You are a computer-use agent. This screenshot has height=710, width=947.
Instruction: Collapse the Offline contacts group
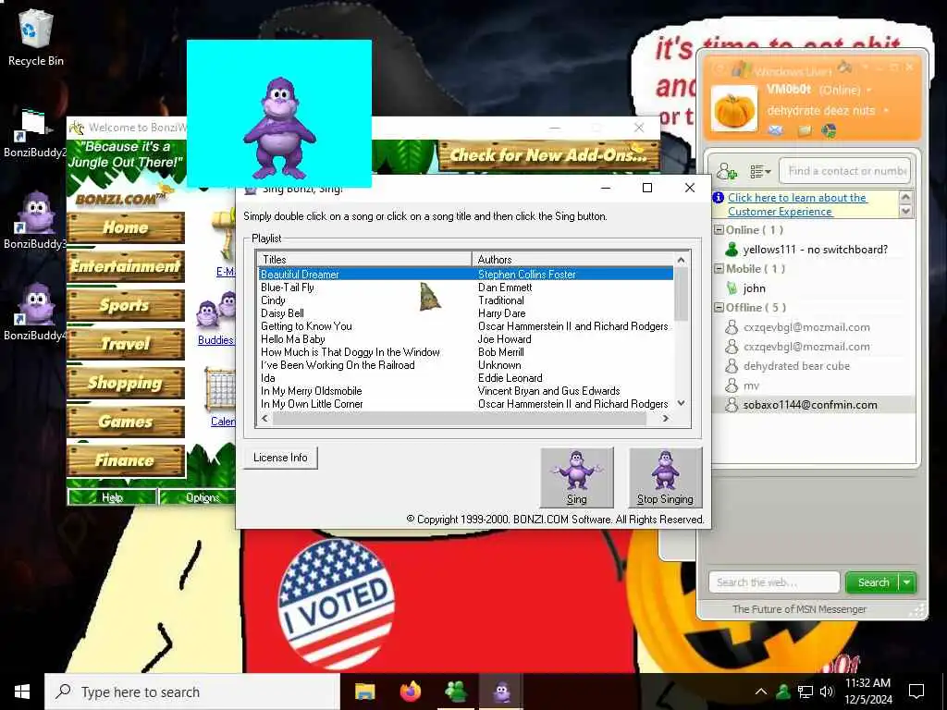pyautogui.click(x=719, y=307)
